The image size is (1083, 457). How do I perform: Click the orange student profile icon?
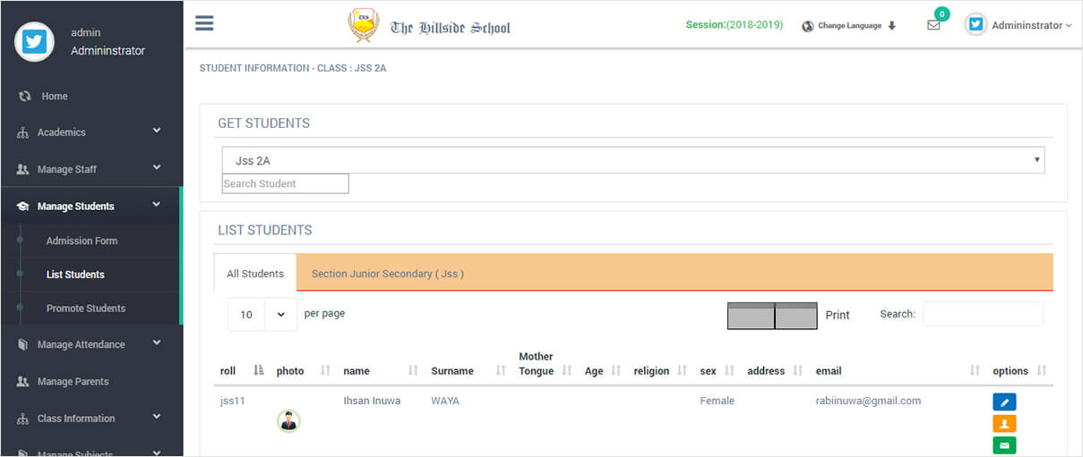1004,424
